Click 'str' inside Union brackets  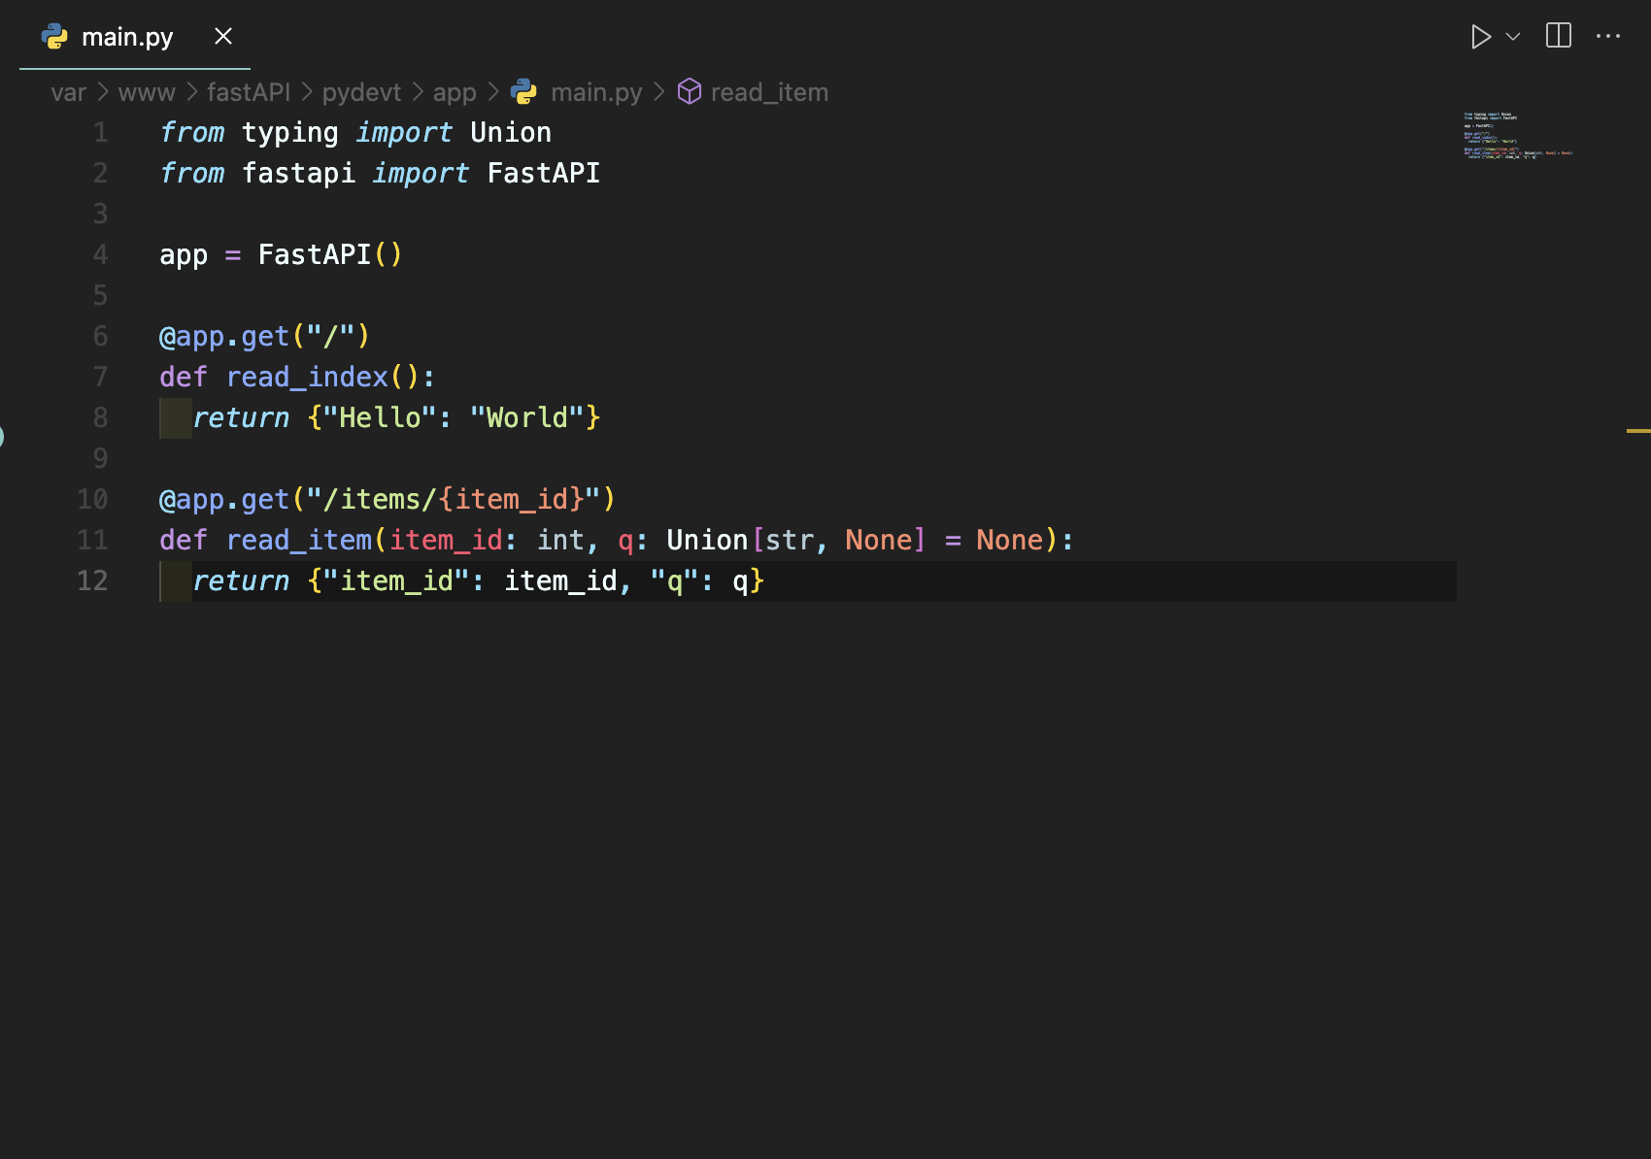click(789, 540)
